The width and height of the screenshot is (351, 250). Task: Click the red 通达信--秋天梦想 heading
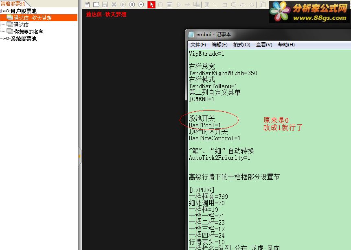(x=106, y=15)
